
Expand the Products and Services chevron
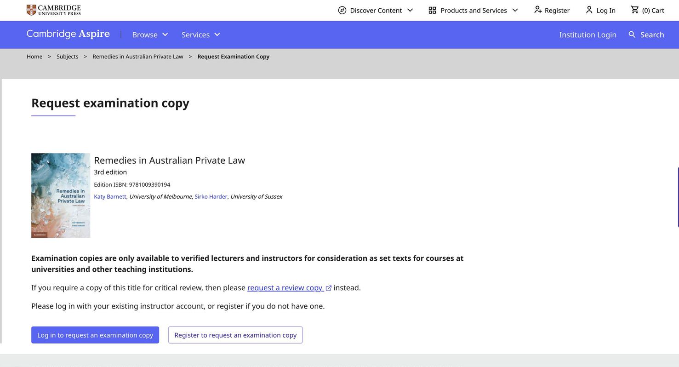[515, 10]
